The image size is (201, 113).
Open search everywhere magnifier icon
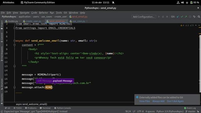coord(199,17)
